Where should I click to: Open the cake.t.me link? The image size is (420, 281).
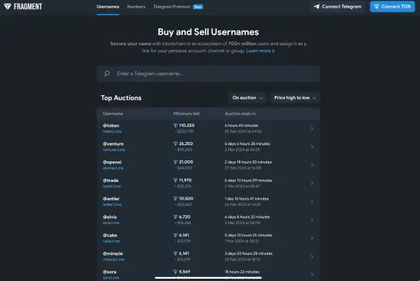(x=111, y=241)
